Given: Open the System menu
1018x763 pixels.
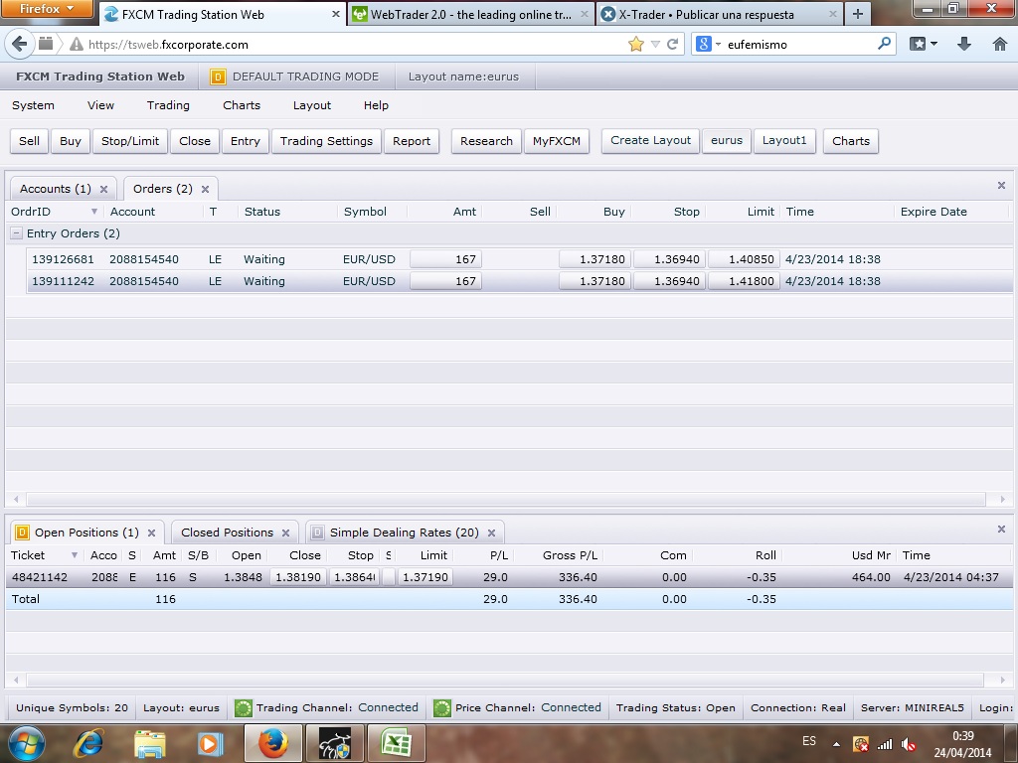Looking at the screenshot, I should click(33, 105).
